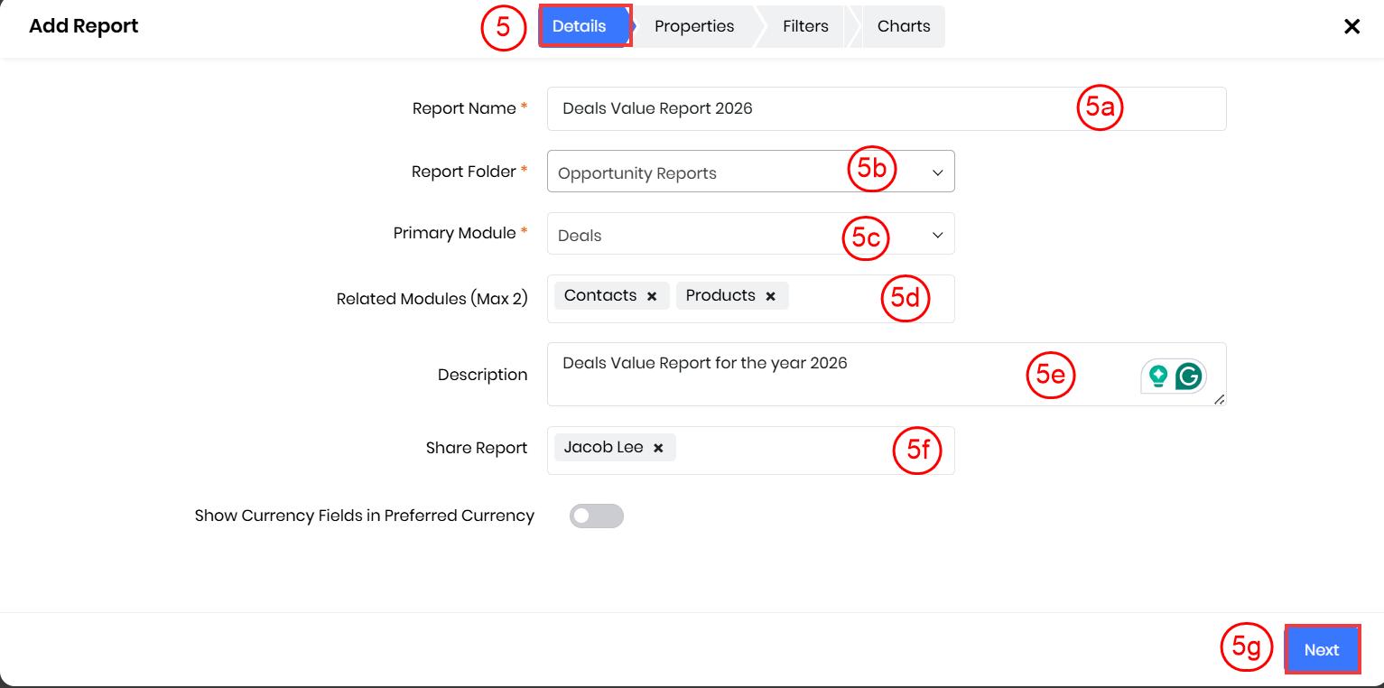Switch to the Filters step tab
1384x688 pixels.
pos(805,26)
